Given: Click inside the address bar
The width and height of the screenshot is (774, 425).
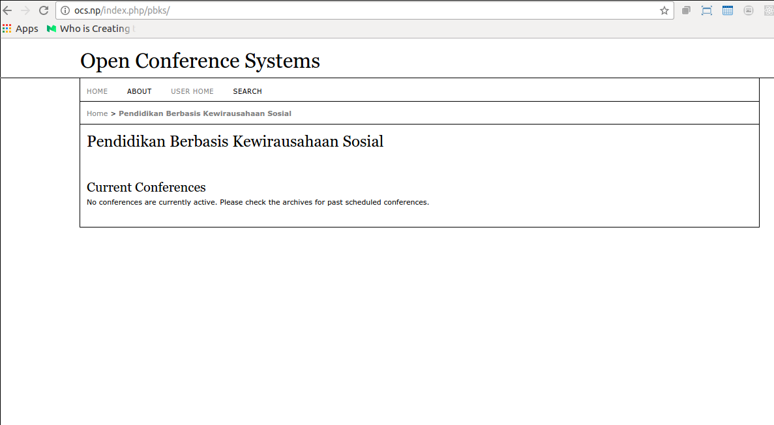Looking at the screenshot, I should click(326, 10).
